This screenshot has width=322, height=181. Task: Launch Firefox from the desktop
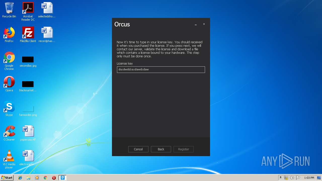9,35
